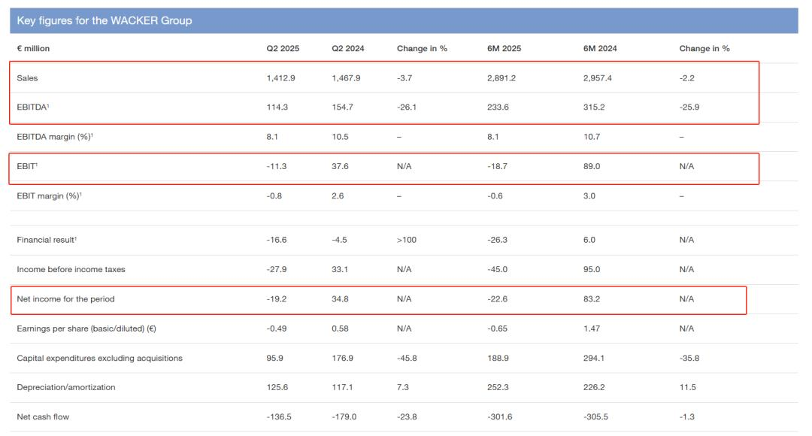Click the EBITDA margin value '10.5'
This screenshot has height=436, width=812.
[x=340, y=137]
